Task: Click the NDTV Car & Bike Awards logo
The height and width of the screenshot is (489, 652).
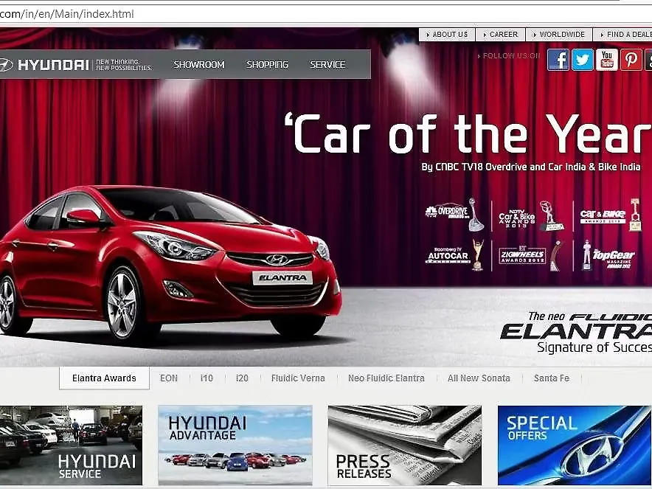Action: coord(532,216)
